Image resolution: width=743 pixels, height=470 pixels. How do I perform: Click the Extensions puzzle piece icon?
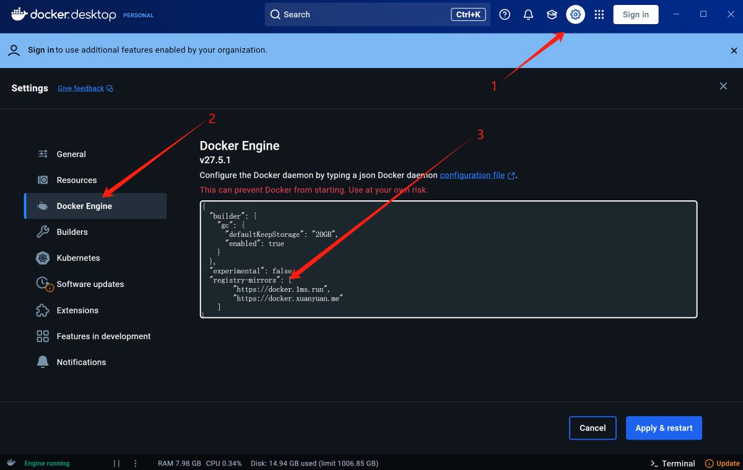click(43, 310)
